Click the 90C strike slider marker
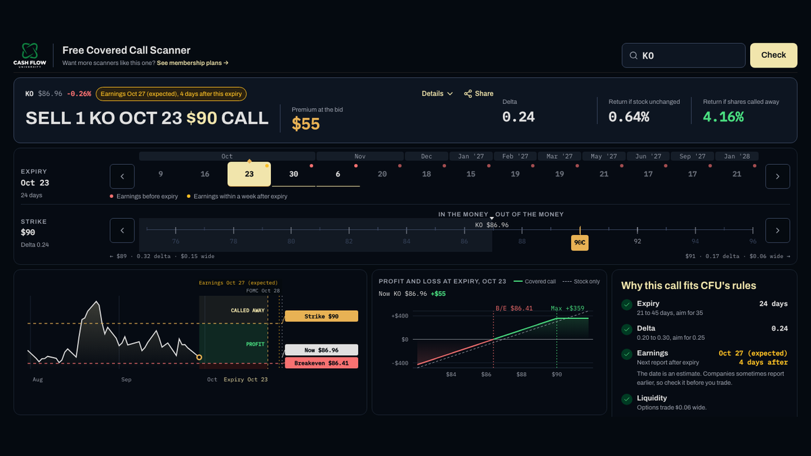 coord(580,243)
